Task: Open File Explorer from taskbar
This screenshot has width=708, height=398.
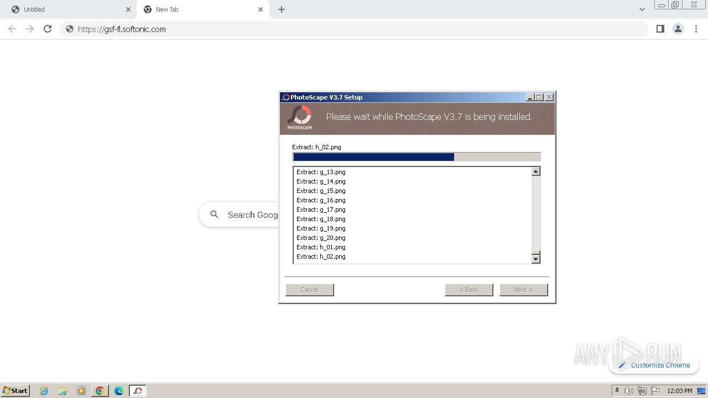Action: click(x=63, y=391)
